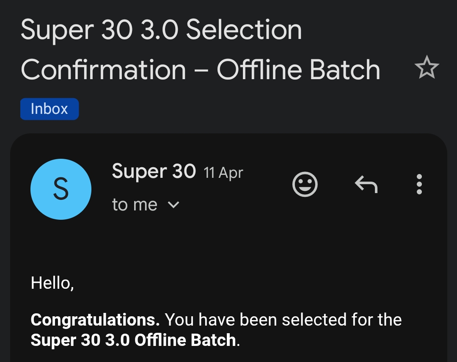The height and width of the screenshot is (362, 457).
Task: Star the Super 30 selection email
Action: click(427, 68)
